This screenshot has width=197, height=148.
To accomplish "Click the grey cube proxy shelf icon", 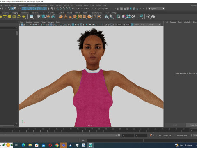I will point(39,17).
